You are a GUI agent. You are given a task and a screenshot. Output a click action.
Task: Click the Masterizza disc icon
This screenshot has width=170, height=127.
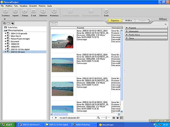[54, 11]
